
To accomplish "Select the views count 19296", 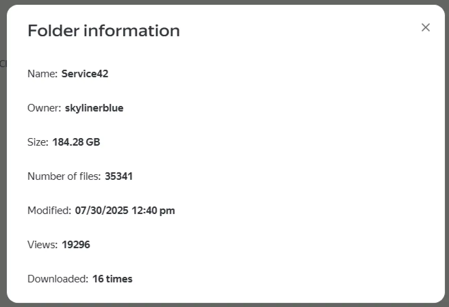I will pyautogui.click(x=76, y=245).
